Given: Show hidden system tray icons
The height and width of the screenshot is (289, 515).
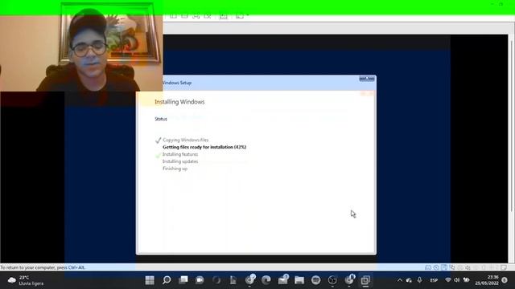Looking at the screenshot, I should [400, 280].
